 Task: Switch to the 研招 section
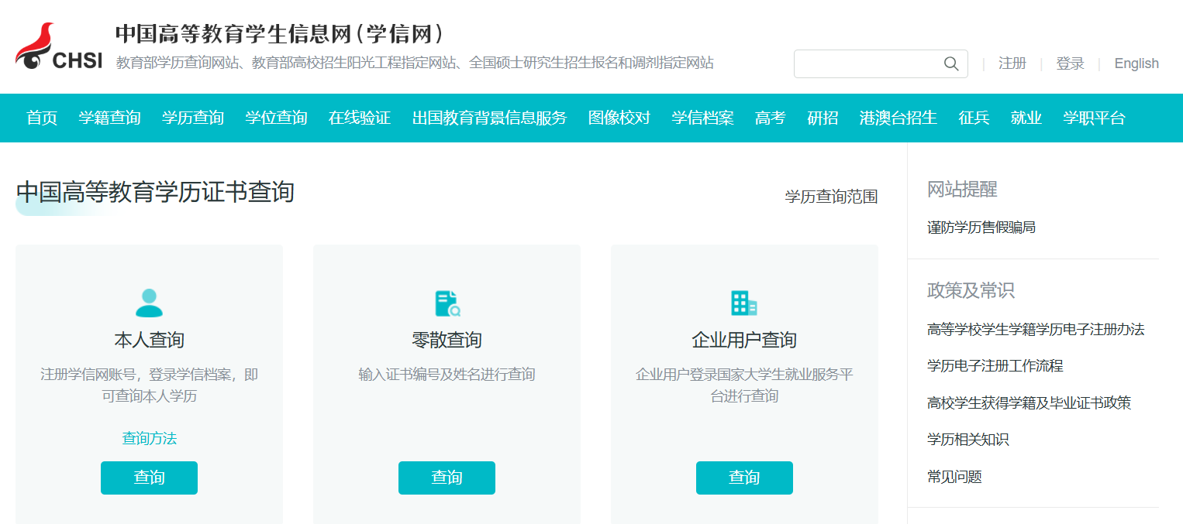click(822, 118)
